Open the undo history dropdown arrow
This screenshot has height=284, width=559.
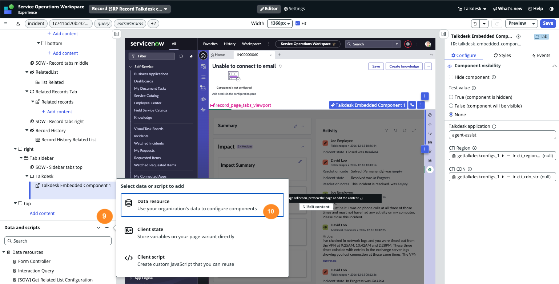point(484,24)
